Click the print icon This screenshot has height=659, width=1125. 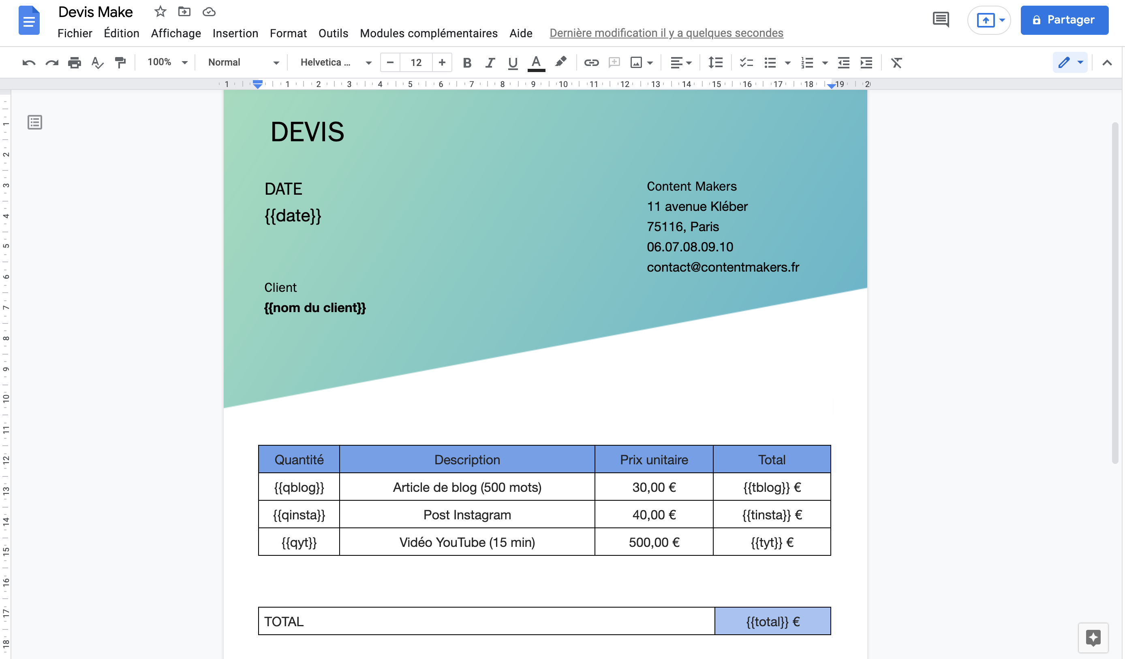coord(75,63)
